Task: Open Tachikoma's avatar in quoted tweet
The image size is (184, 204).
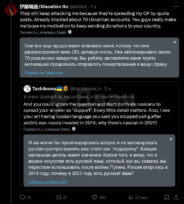Action: coord(27,89)
